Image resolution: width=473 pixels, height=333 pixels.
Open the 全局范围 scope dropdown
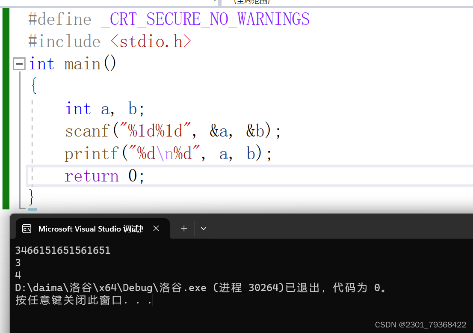point(251,2)
